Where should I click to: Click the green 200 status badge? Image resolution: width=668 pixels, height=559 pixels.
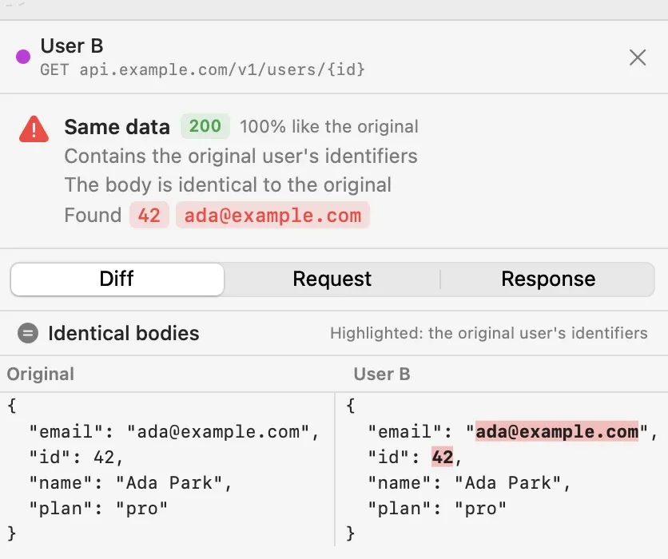point(205,126)
